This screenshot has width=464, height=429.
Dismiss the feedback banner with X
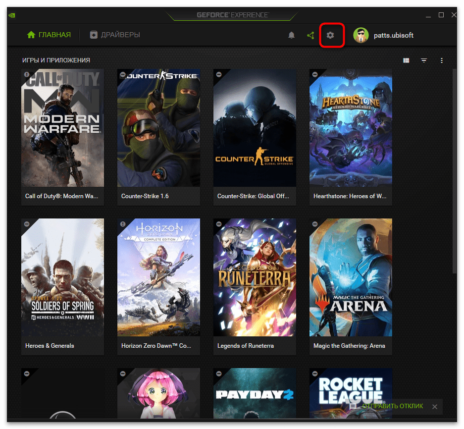coord(434,407)
